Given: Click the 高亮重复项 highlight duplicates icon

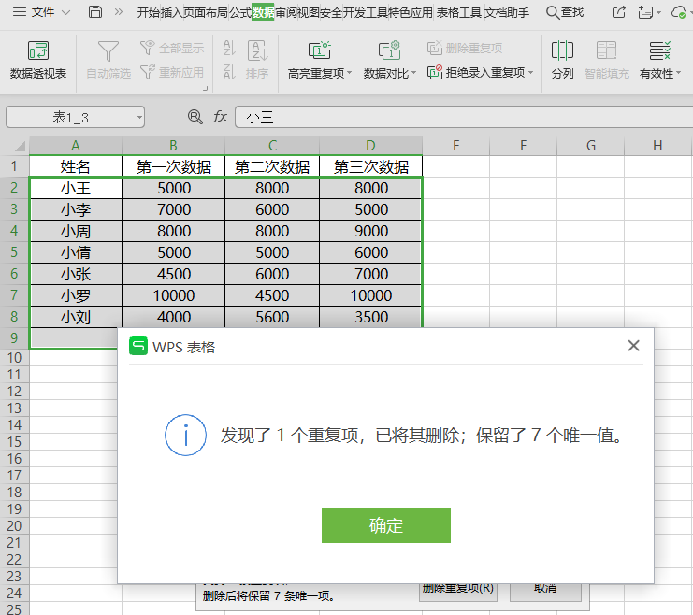Looking at the screenshot, I should coord(319,51).
